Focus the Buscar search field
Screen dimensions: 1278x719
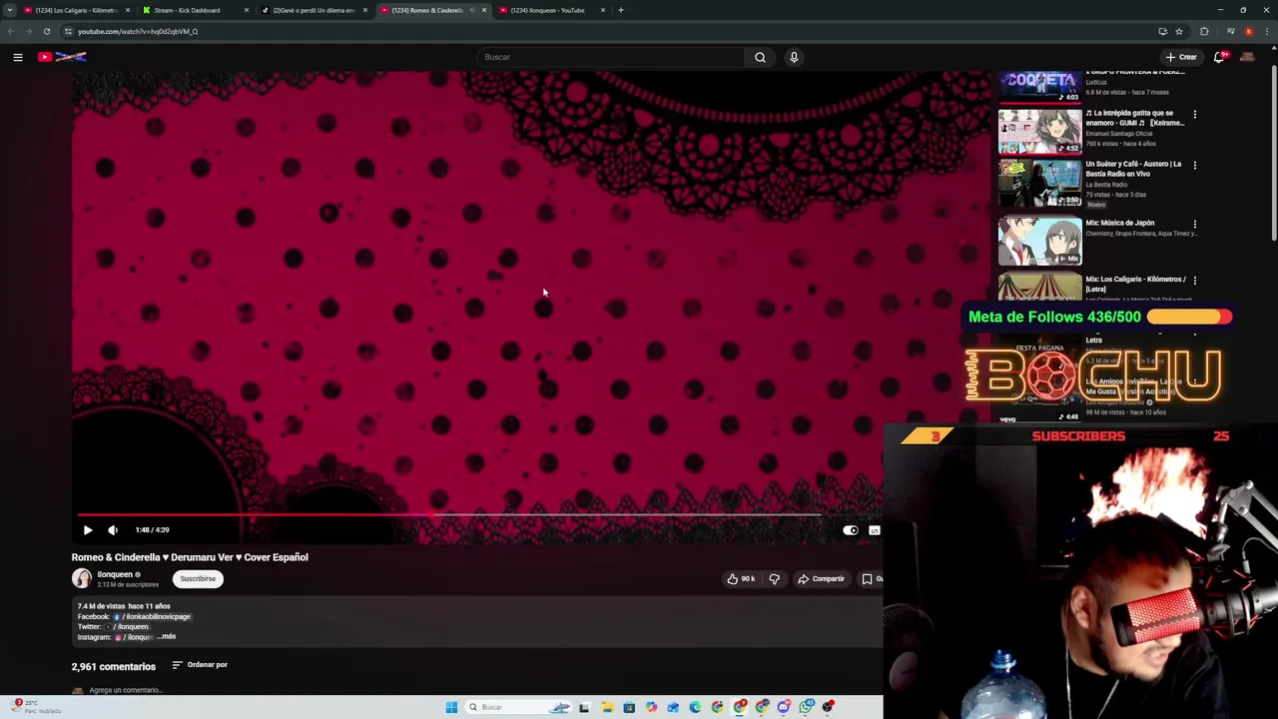pyautogui.click(x=609, y=57)
